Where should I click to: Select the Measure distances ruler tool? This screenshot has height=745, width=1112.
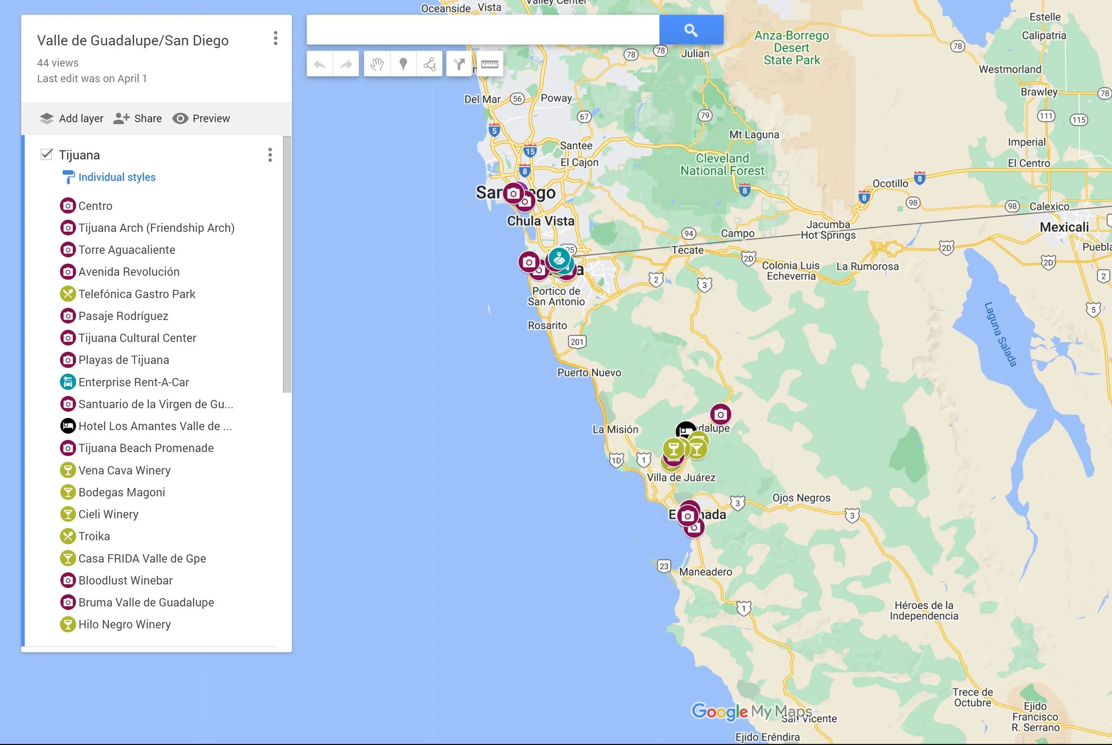(489, 64)
